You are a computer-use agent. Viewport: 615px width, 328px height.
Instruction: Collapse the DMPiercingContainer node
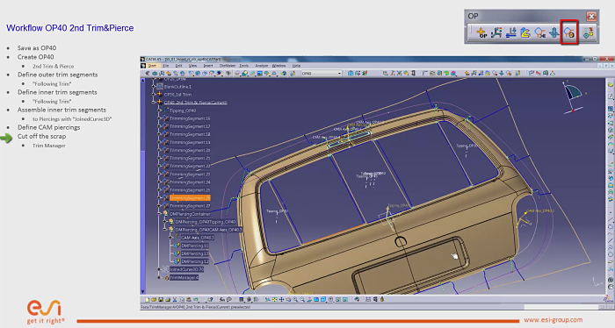point(159,214)
